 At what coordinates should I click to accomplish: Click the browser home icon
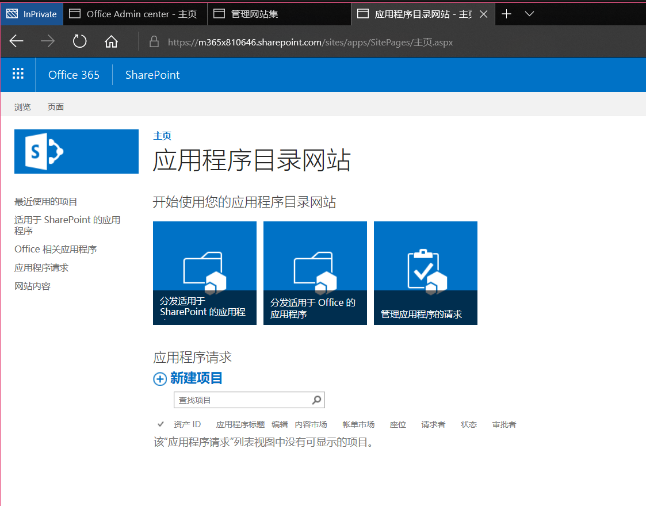[111, 41]
